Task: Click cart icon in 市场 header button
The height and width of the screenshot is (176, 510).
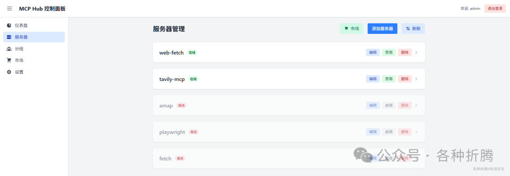Action: coord(347,29)
